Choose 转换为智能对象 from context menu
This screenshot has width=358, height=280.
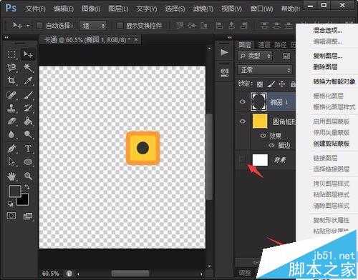coord(334,81)
